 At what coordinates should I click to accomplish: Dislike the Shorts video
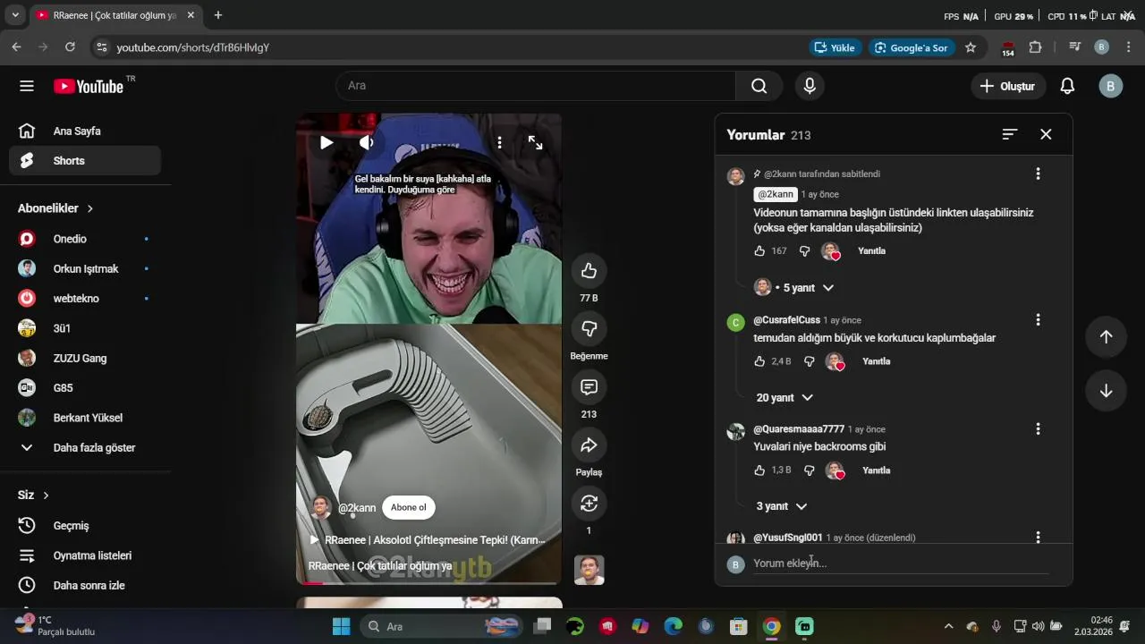pos(589,329)
